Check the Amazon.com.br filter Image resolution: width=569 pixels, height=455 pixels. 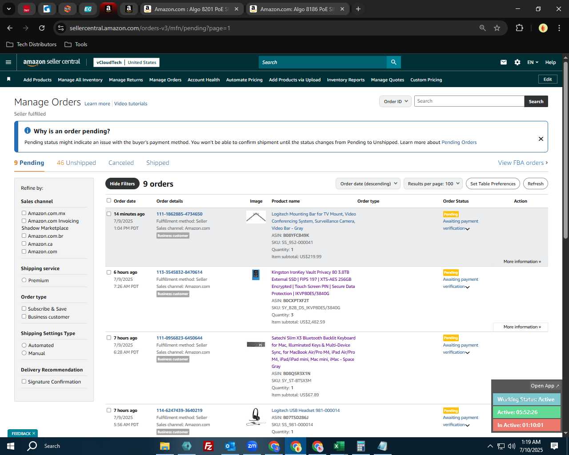pyautogui.click(x=24, y=235)
